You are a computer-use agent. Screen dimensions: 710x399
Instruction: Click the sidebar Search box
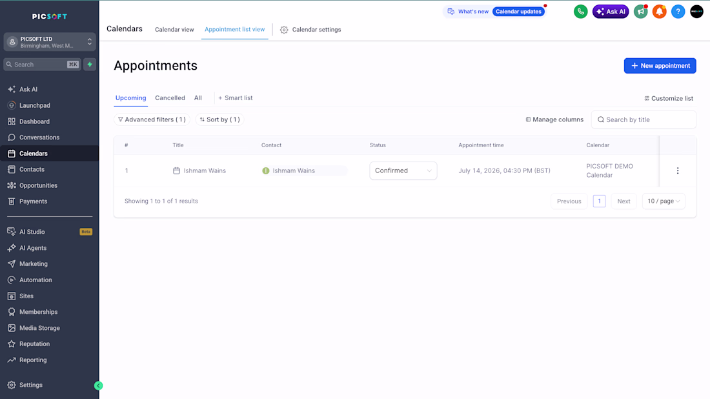[42, 65]
